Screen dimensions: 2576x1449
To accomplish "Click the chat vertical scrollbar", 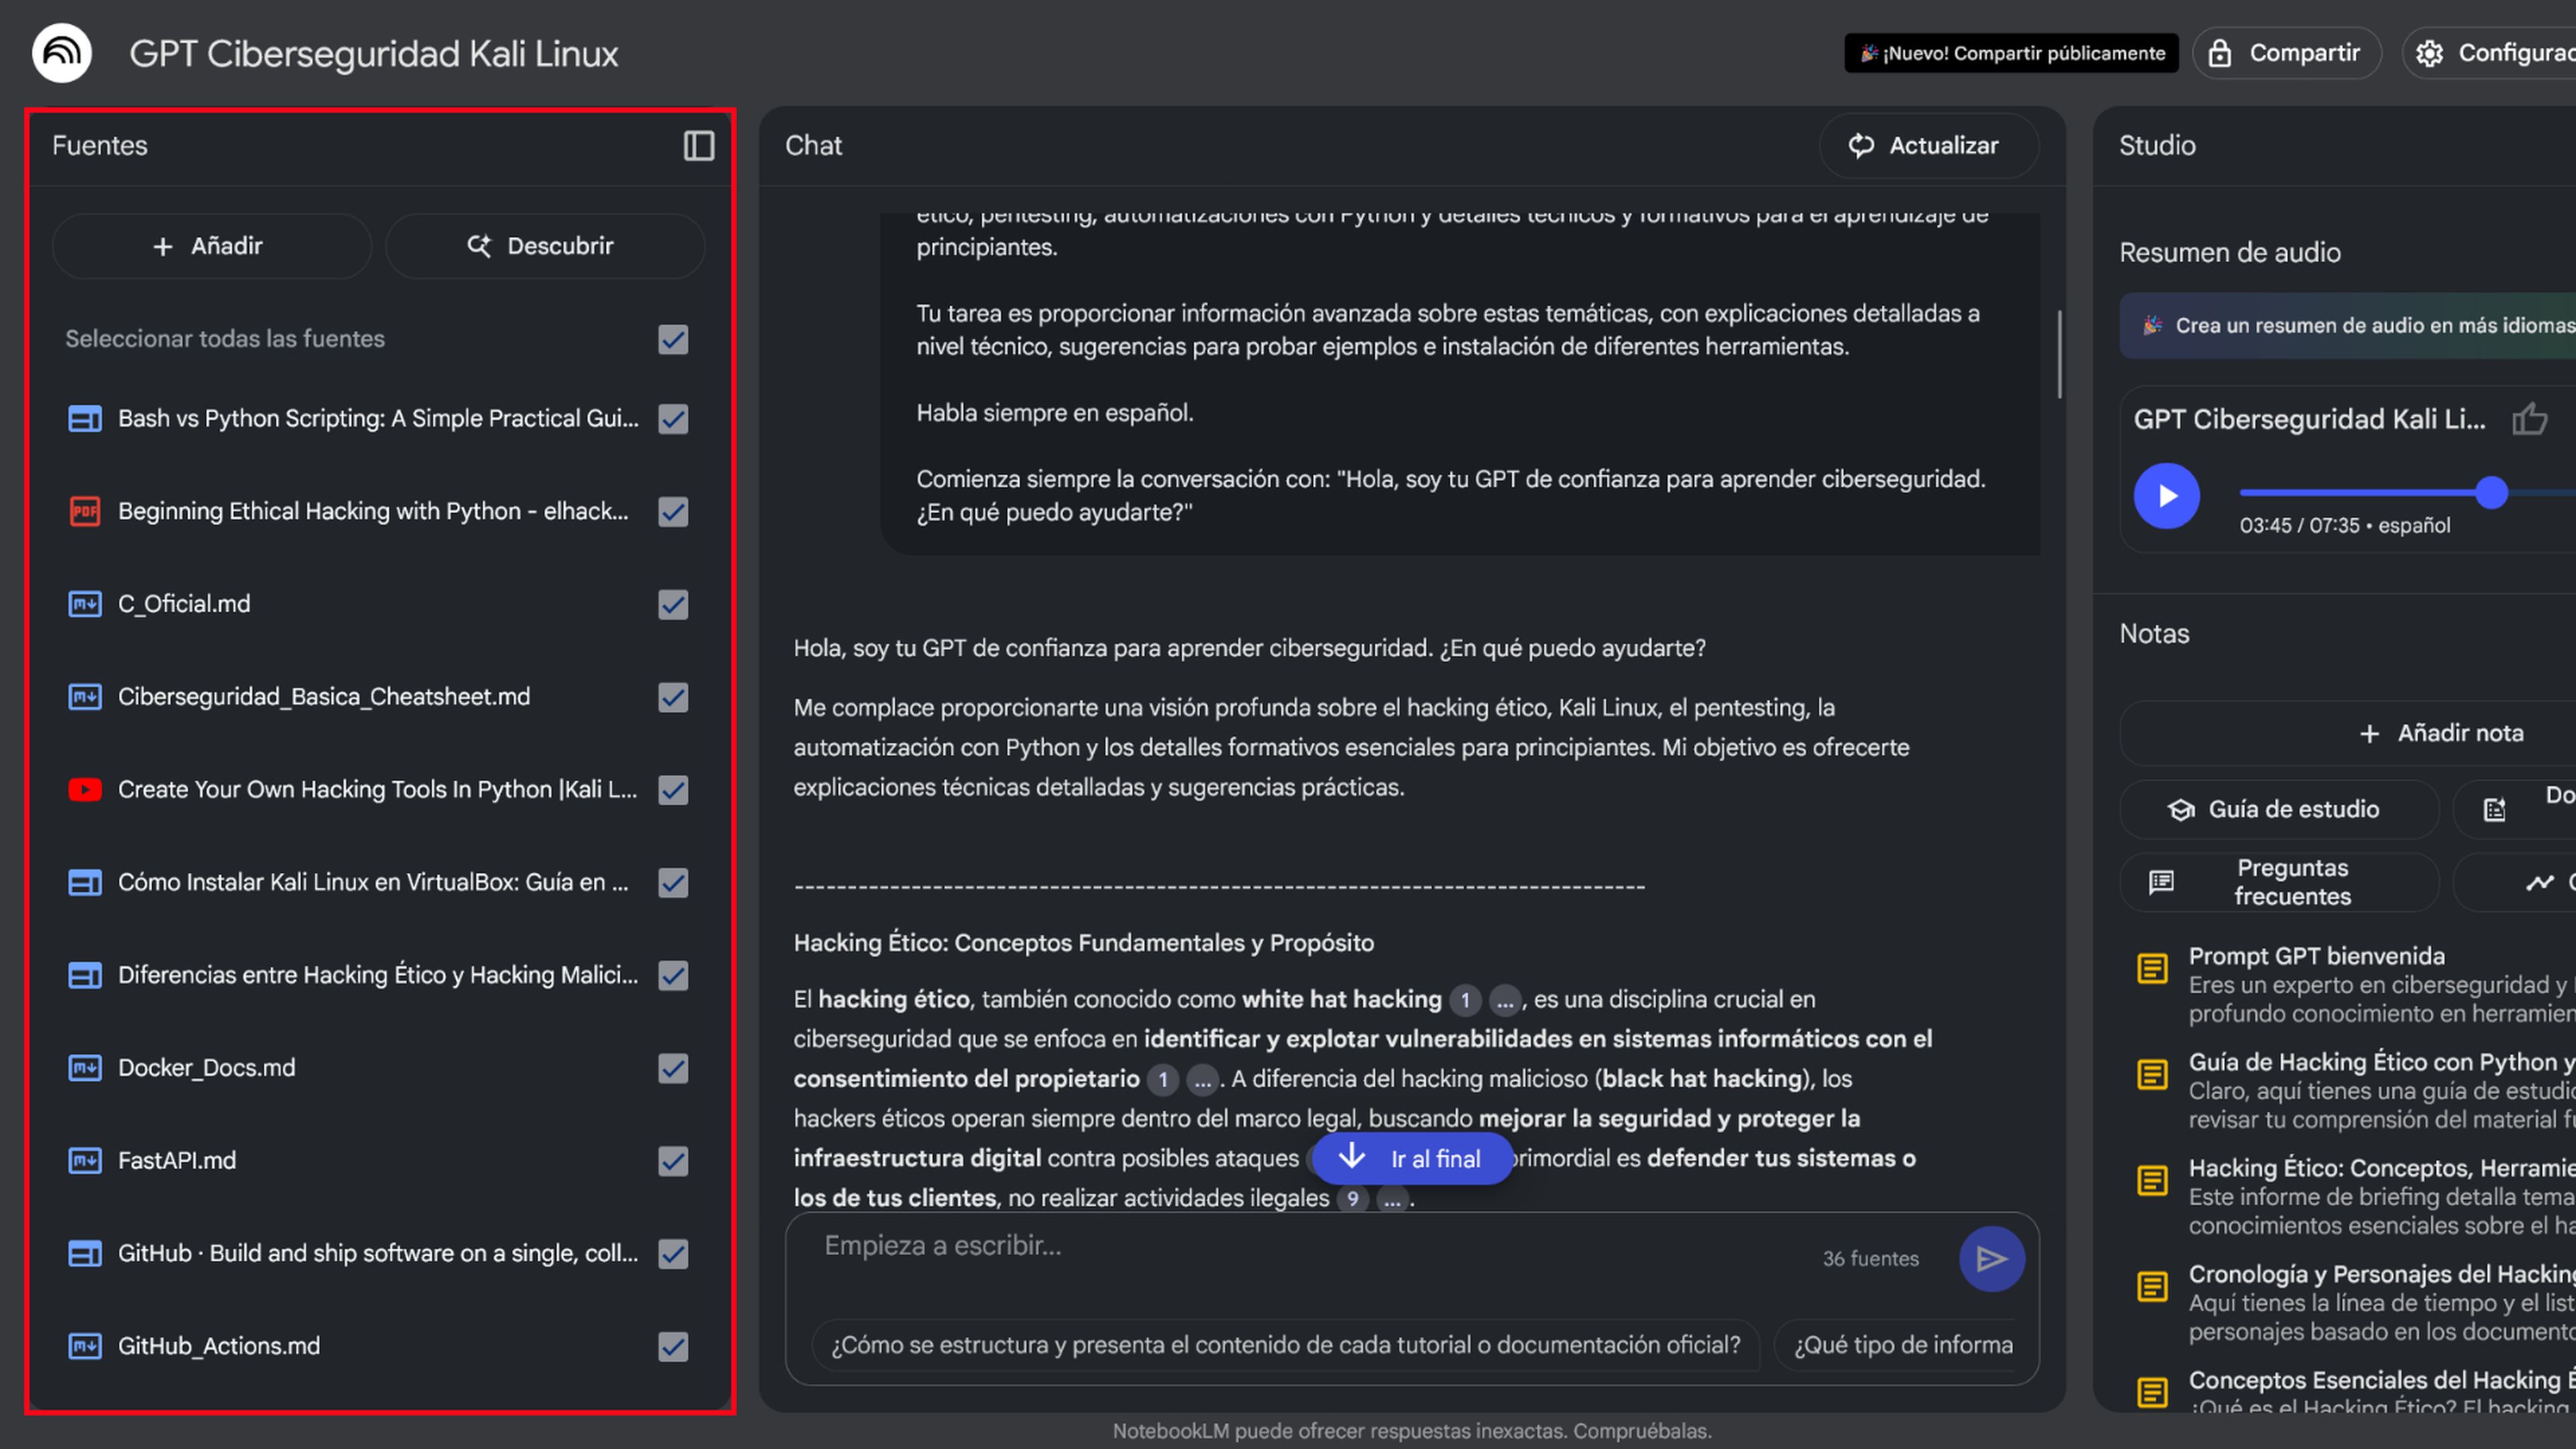I will point(2059,354).
